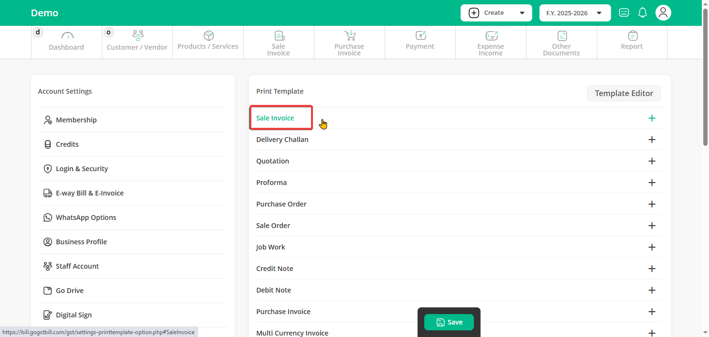Click the user profile avatar icon
The width and height of the screenshot is (709, 337).
[x=663, y=13]
